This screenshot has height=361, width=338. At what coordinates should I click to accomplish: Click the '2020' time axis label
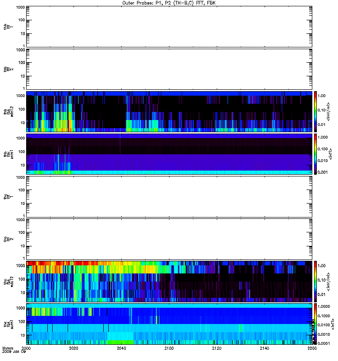(x=73, y=348)
